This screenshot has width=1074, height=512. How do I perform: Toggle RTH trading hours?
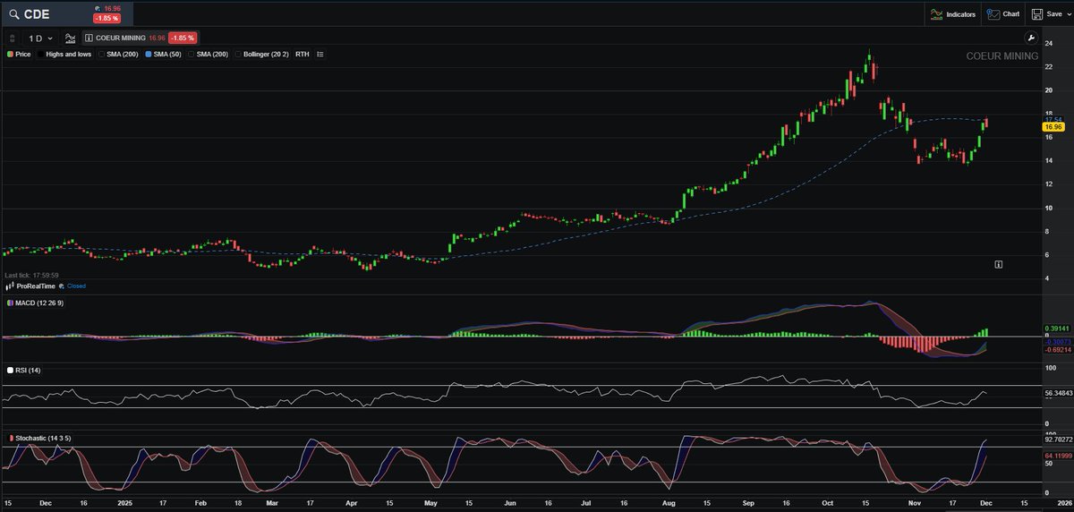click(303, 55)
